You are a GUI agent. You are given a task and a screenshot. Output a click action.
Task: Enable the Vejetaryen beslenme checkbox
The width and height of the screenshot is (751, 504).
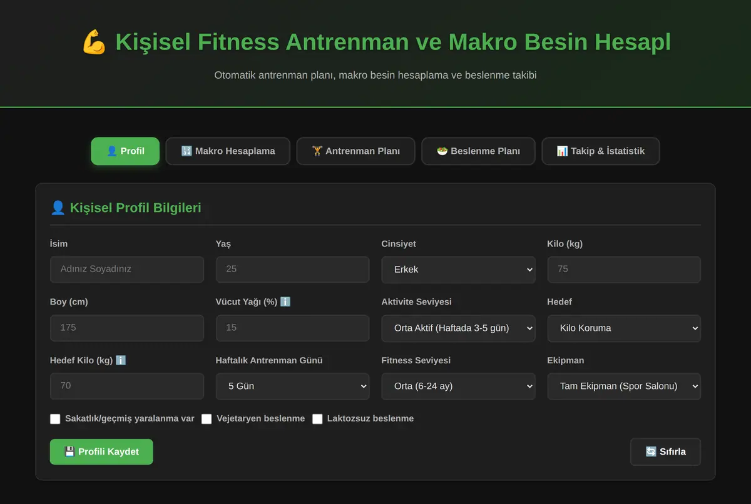(207, 419)
